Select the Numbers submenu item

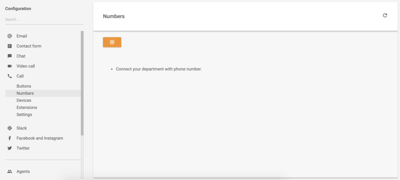(x=25, y=93)
